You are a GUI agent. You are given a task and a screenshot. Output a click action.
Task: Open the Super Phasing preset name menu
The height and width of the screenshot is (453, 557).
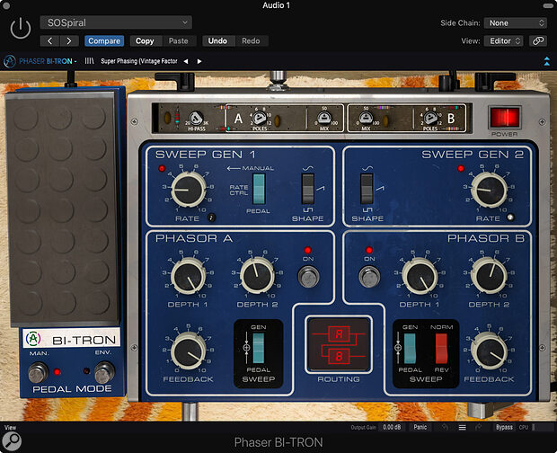click(139, 61)
